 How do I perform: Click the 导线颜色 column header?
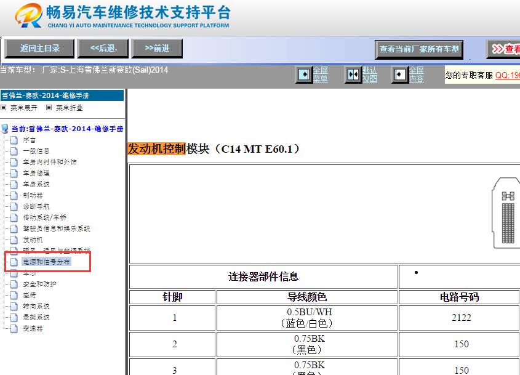pos(307,297)
